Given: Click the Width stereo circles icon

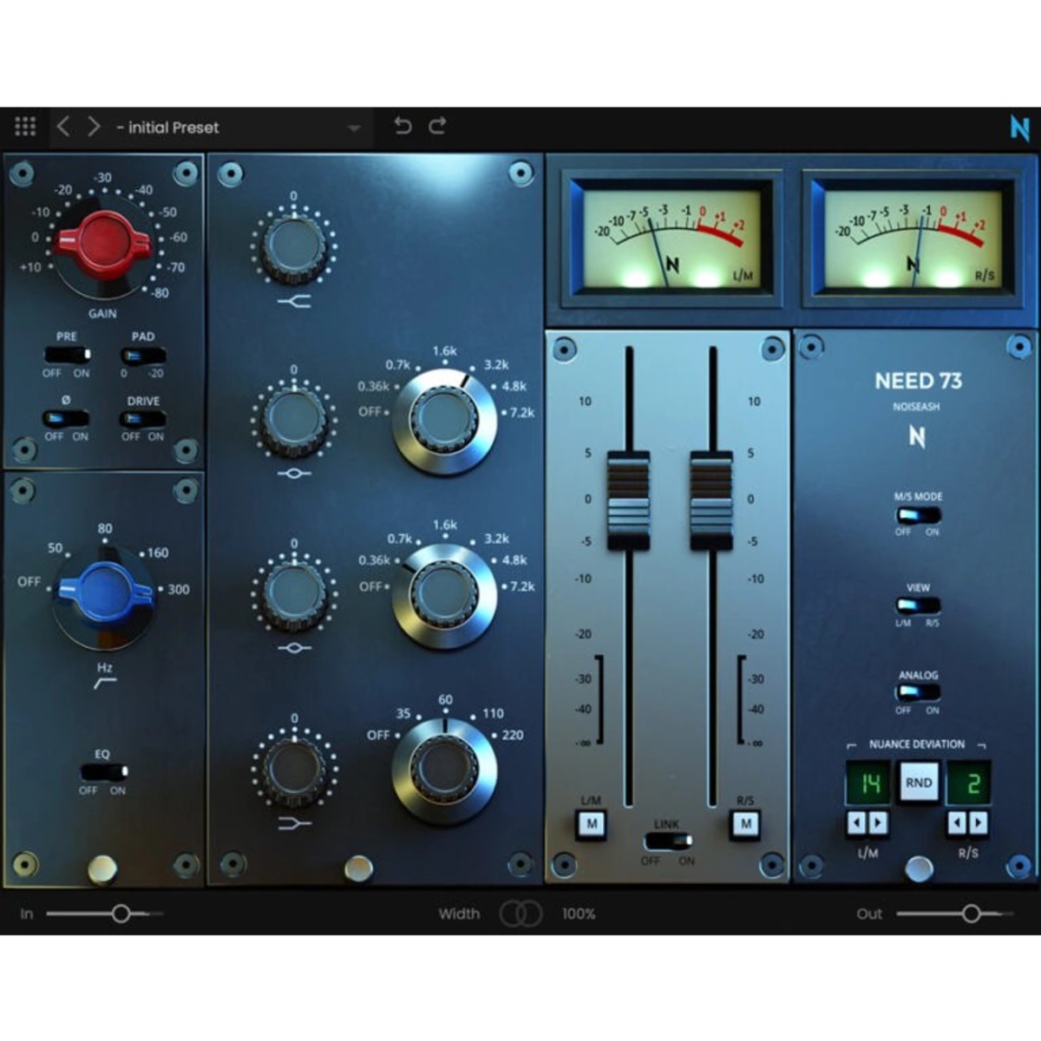Looking at the screenshot, I should tap(520, 913).
